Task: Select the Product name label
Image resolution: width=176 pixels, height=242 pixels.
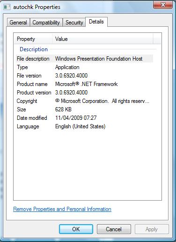Action: pyautogui.click(x=32, y=84)
